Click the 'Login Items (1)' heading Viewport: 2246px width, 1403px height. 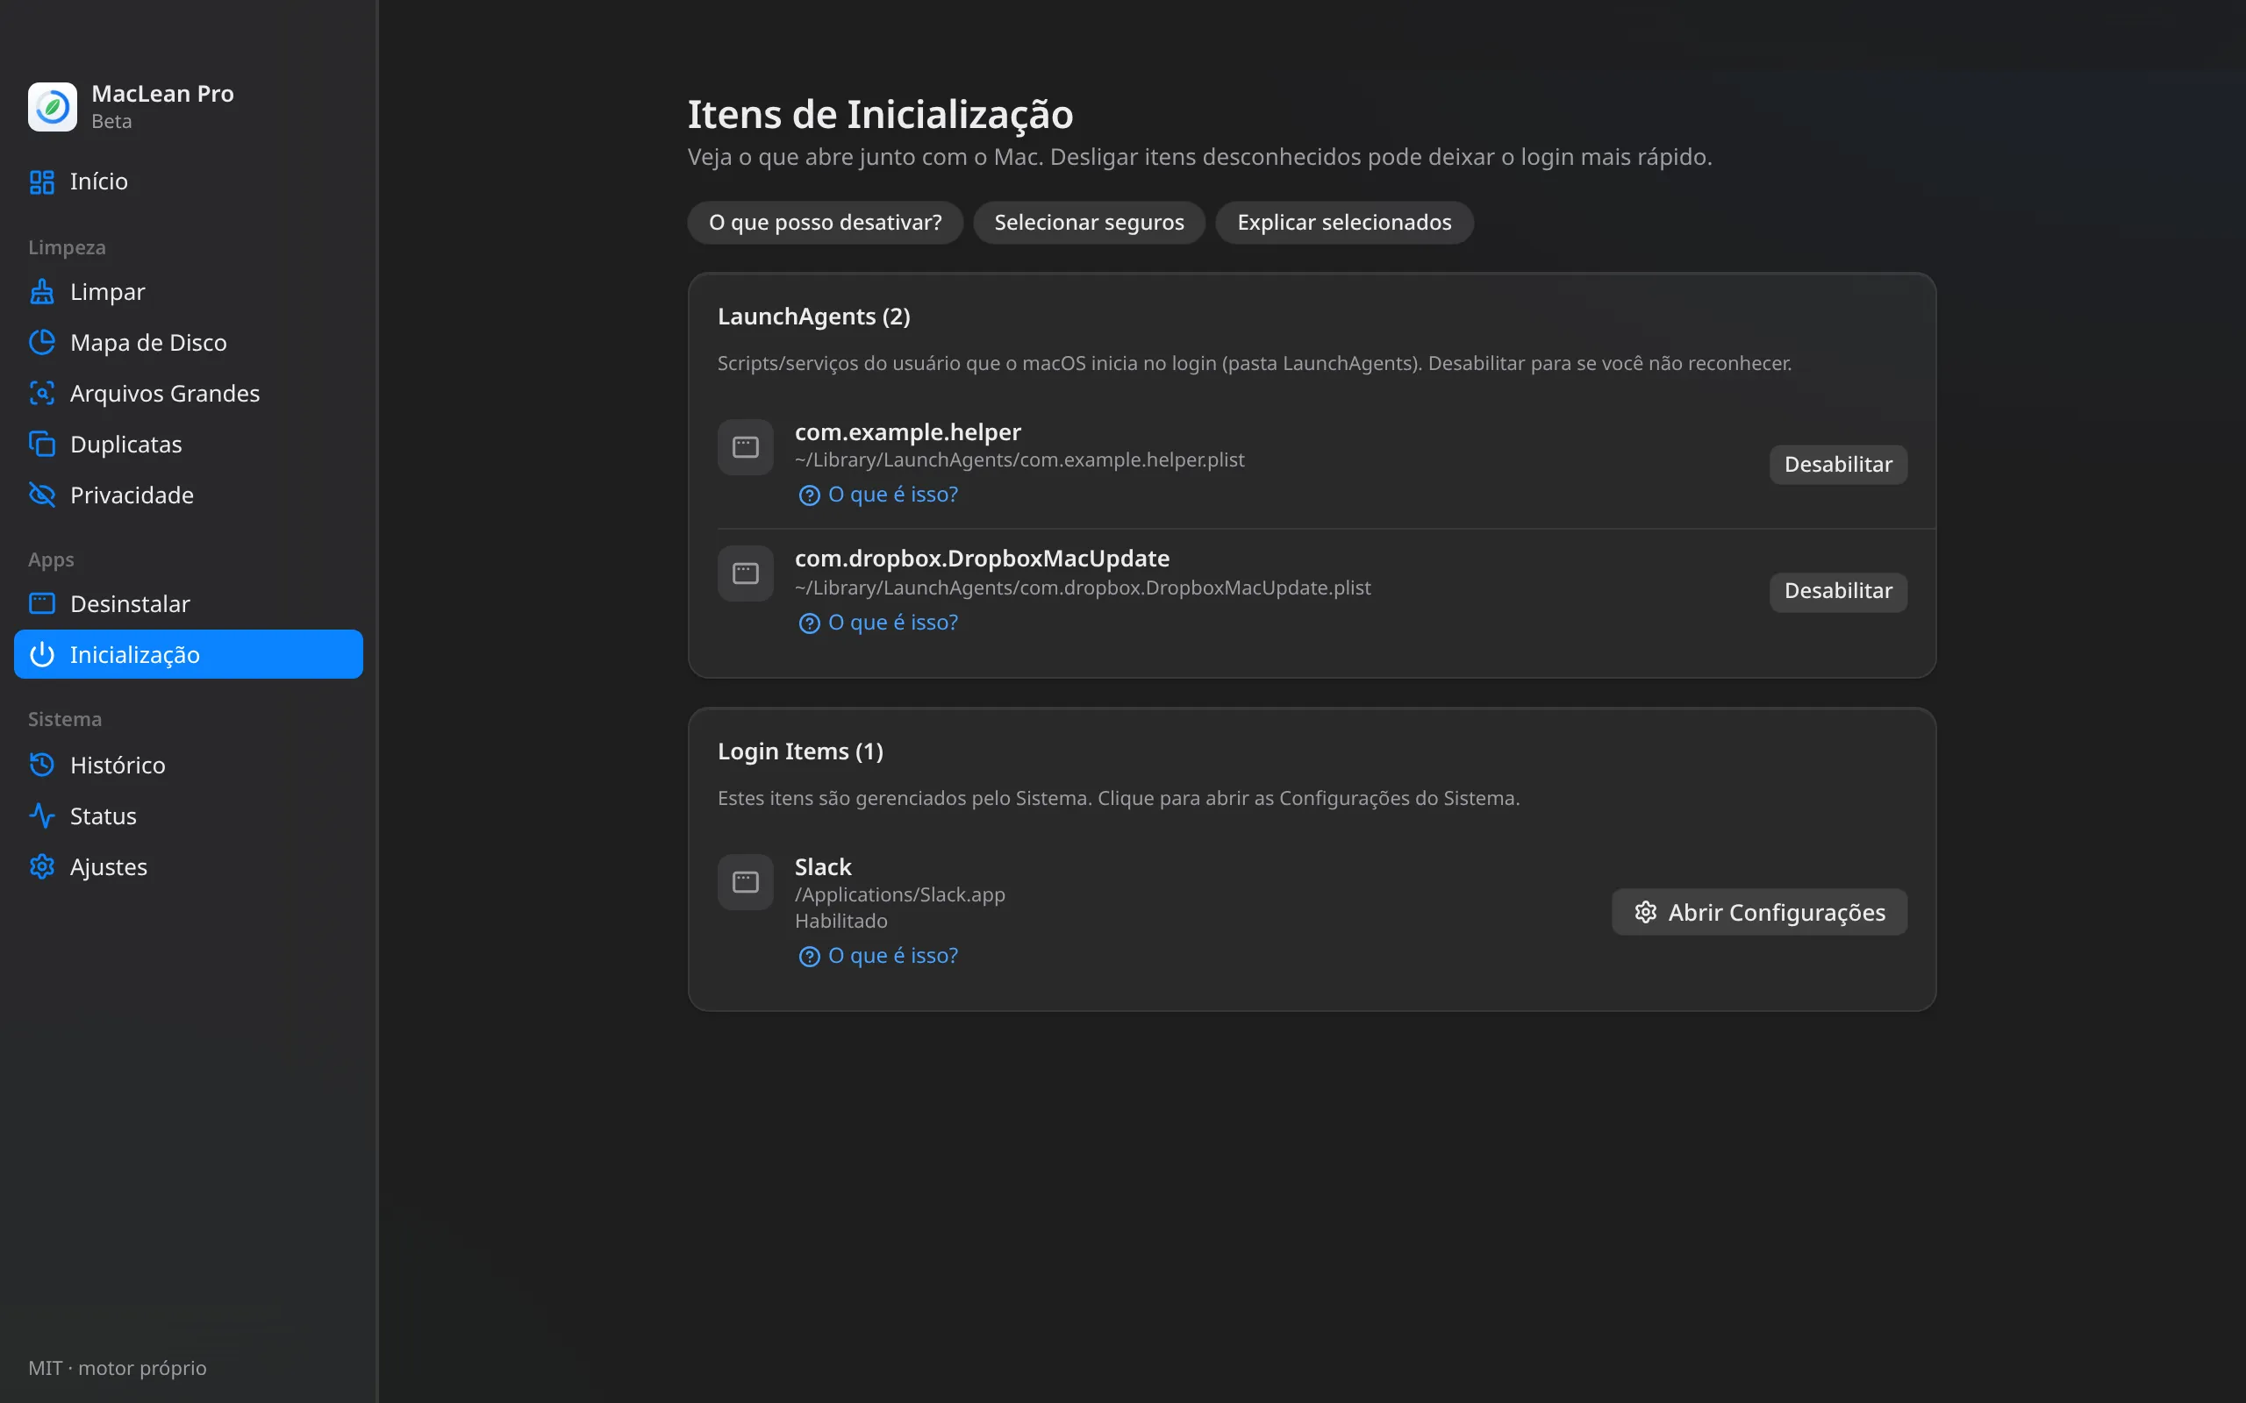point(800,751)
